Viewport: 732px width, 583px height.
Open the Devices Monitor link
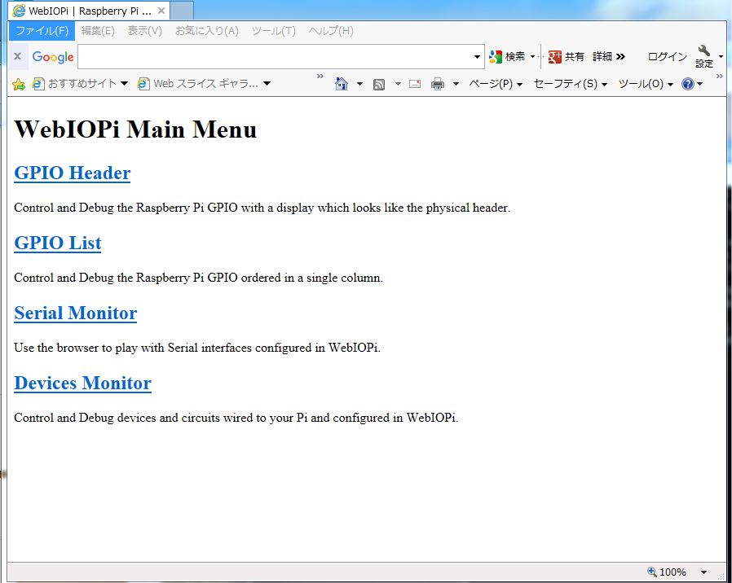(82, 384)
